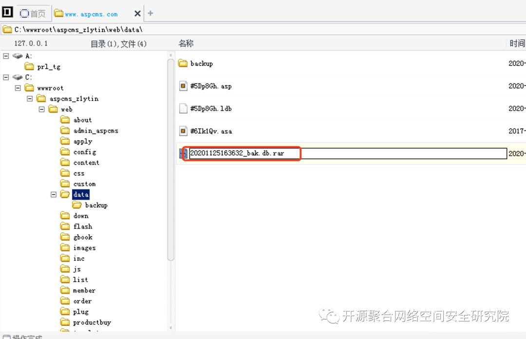Click the css folder icon
This screenshot has height=339, width=526.
pyautogui.click(x=65, y=173)
